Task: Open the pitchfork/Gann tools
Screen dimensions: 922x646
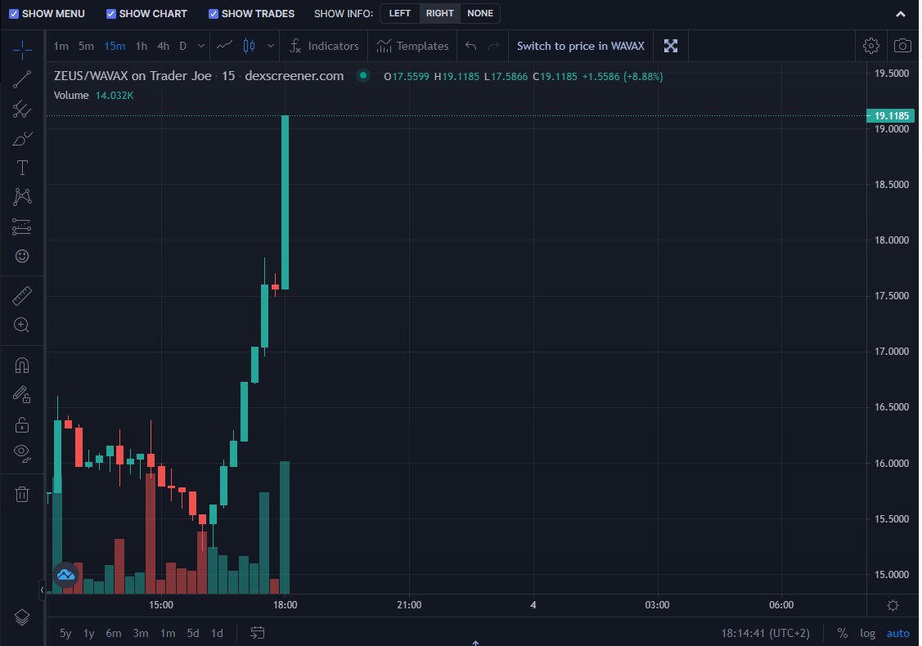Action: pos(22,109)
